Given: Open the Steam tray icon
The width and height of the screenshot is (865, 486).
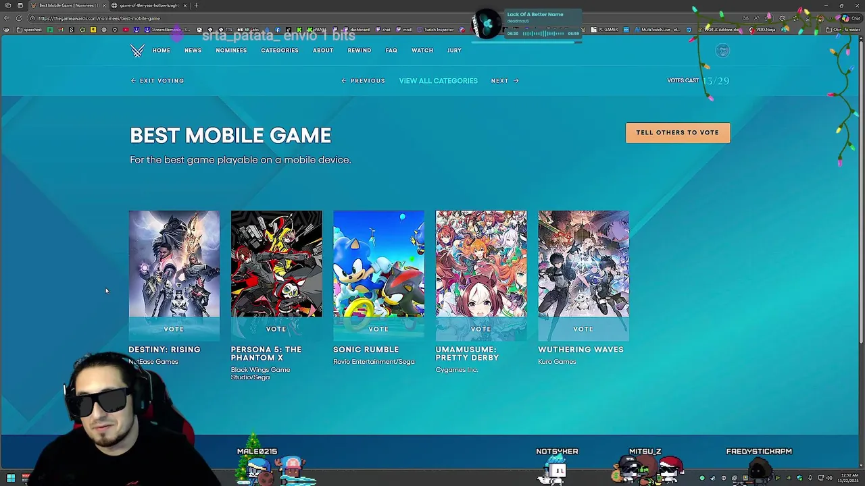Looking at the screenshot, I should (x=712, y=478).
